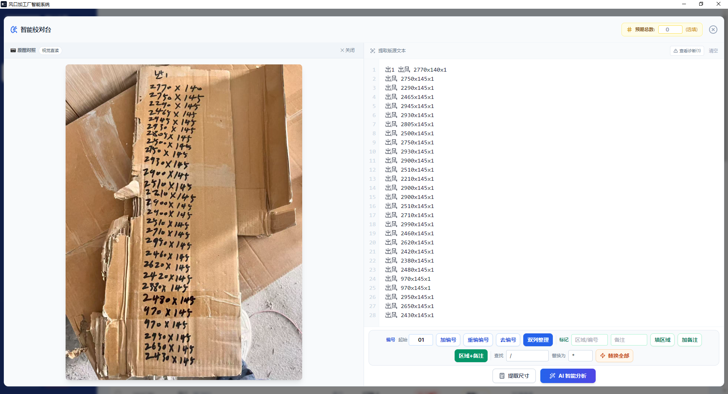The height and width of the screenshot is (394, 728).
Task: Focus the 起始 number field showing 01
Action: click(421, 340)
